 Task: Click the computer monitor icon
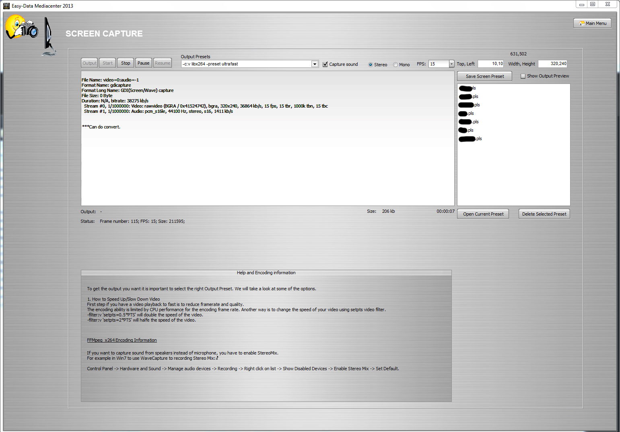pos(49,37)
